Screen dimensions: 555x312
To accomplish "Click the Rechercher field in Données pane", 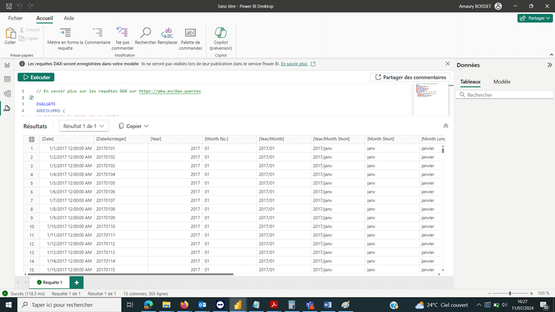I will 504,95.
